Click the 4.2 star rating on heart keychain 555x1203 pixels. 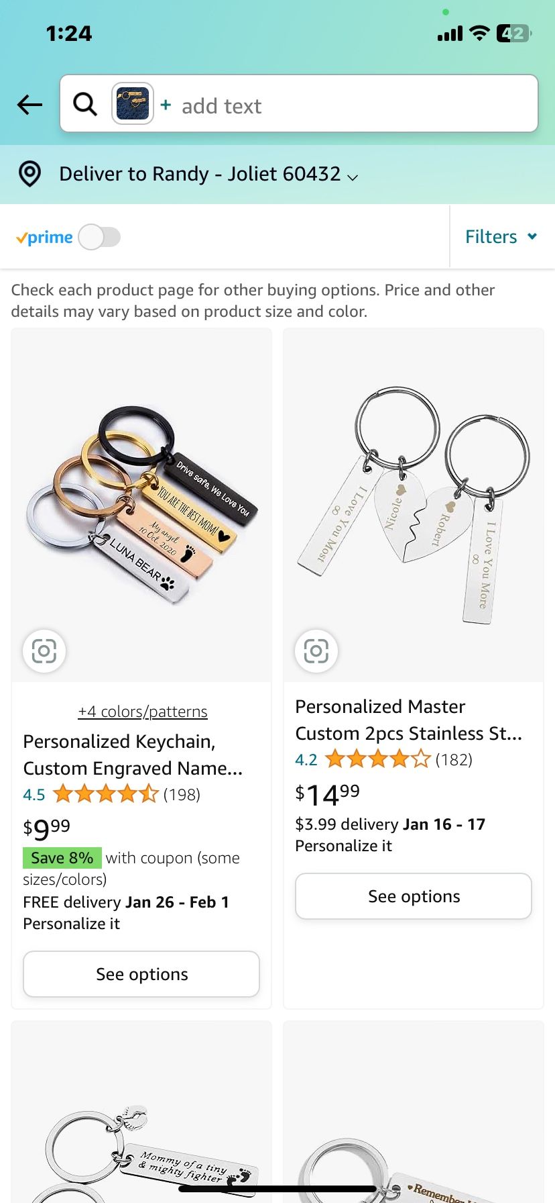(x=378, y=760)
